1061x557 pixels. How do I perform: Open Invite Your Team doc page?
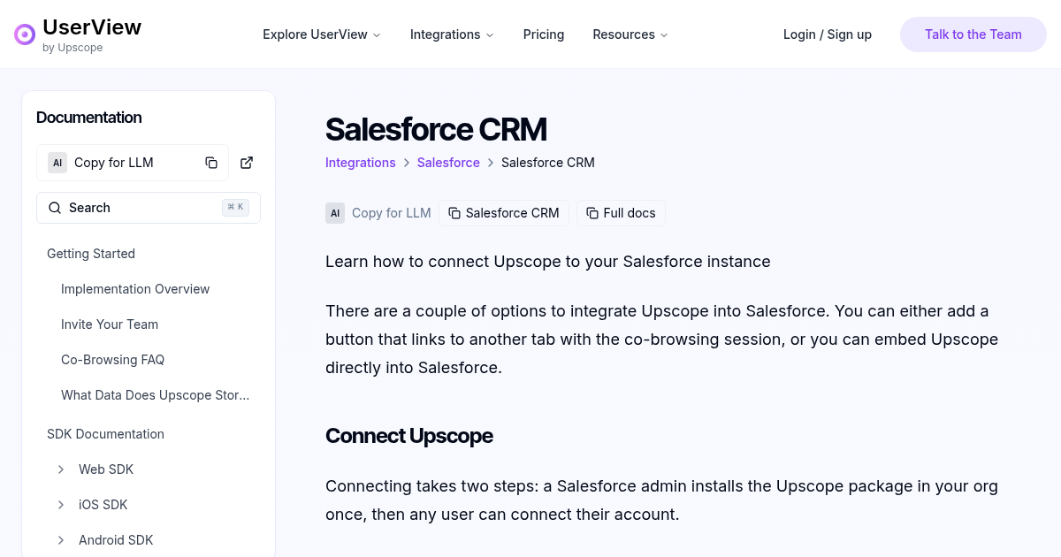[x=110, y=324]
